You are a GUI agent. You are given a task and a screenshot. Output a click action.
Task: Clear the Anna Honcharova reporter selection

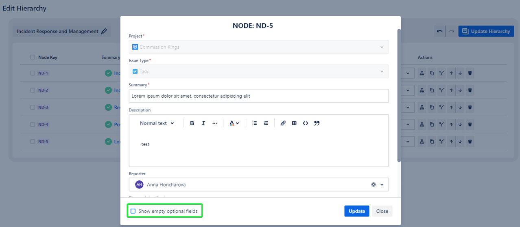(374, 185)
